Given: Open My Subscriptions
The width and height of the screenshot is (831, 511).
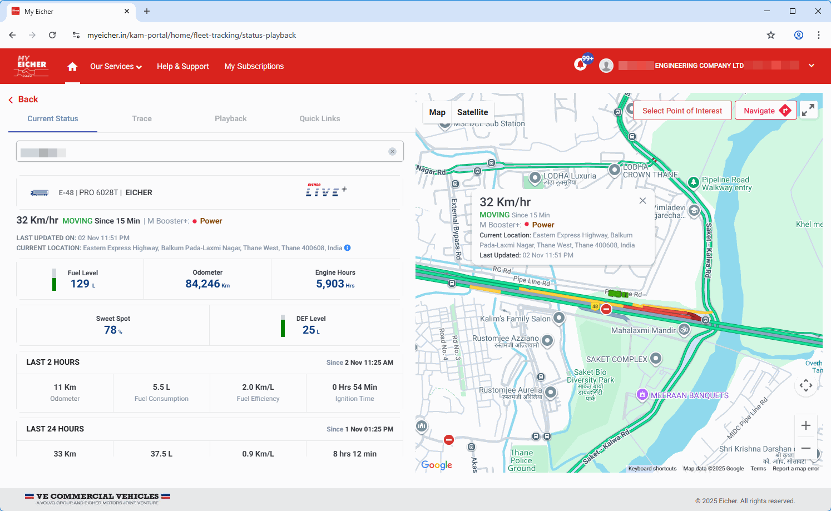Looking at the screenshot, I should click(x=254, y=66).
